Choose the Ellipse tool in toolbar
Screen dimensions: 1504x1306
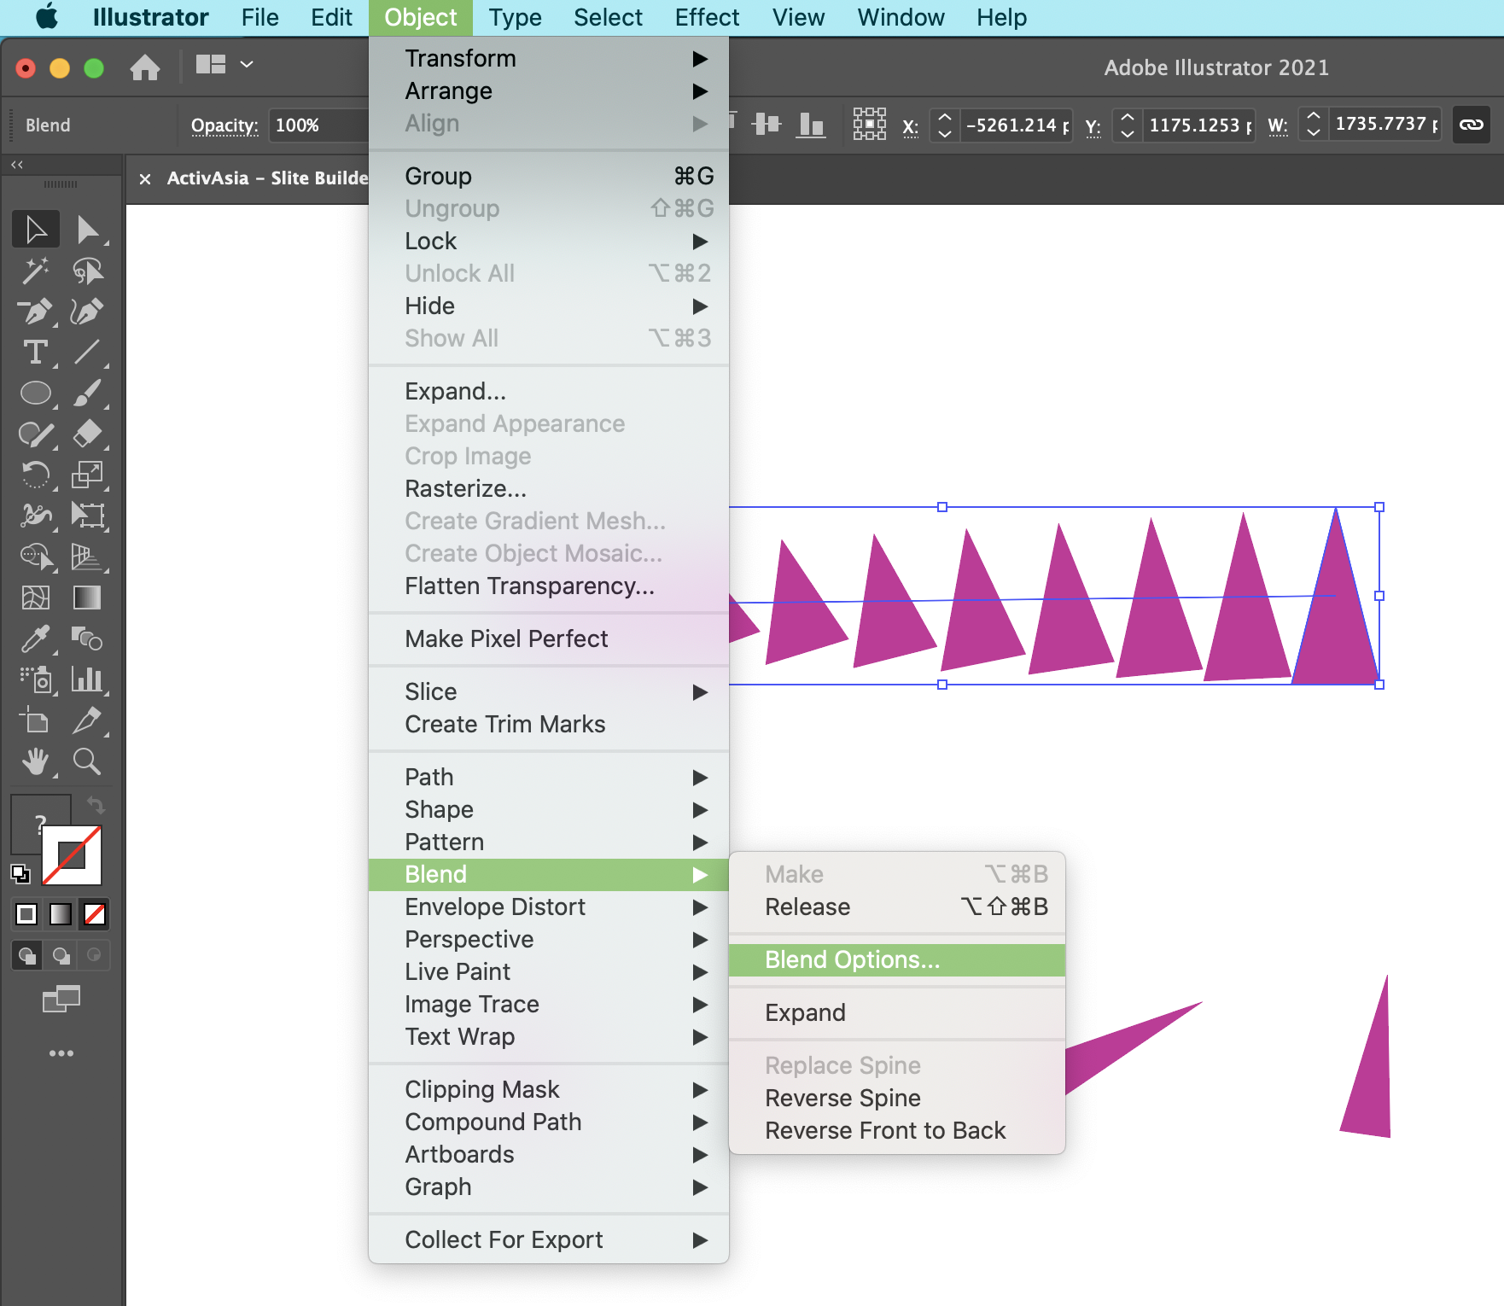pos(35,393)
